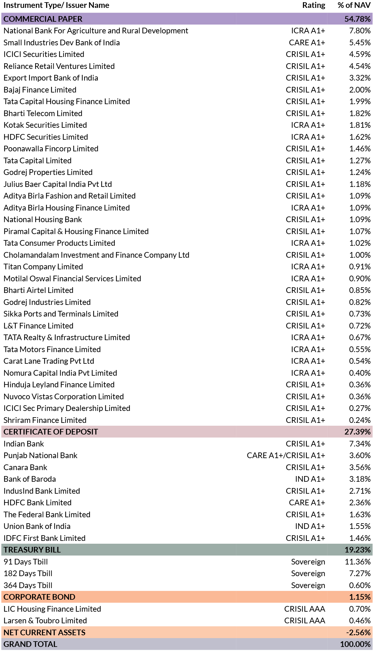Select National Bank For Agriculture and Rural Development
Image resolution: width=374 pixels, height=651 pixels.
click(96, 31)
